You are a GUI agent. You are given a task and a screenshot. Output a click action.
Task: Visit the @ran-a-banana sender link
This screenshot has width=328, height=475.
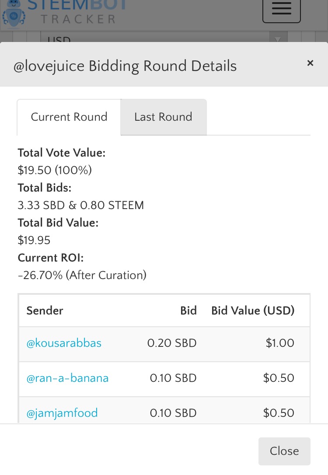[x=67, y=378]
